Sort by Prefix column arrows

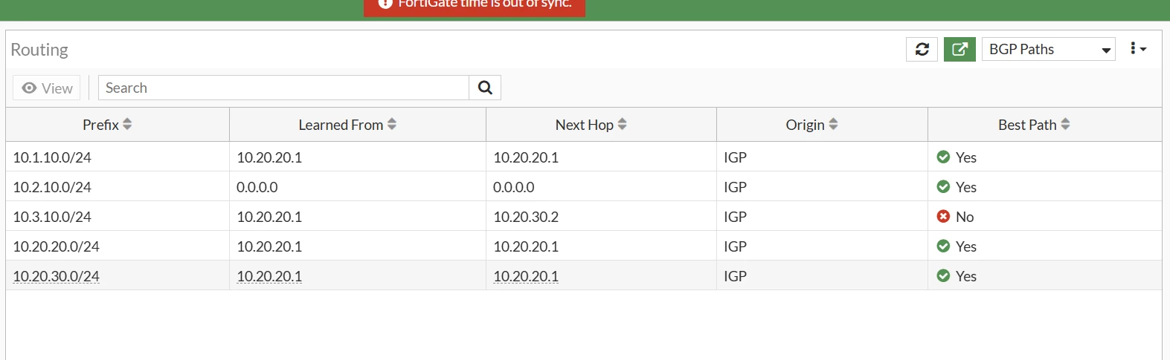tap(127, 125)
